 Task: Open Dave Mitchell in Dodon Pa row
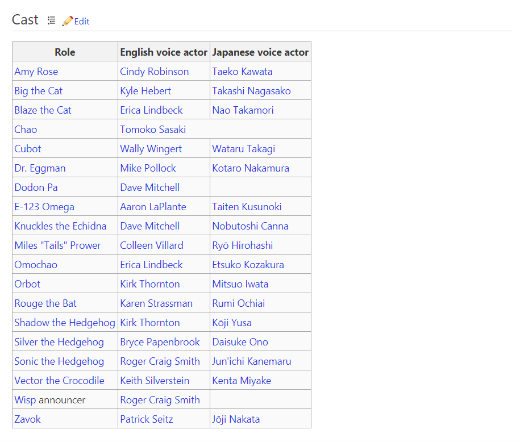[150, 187]
